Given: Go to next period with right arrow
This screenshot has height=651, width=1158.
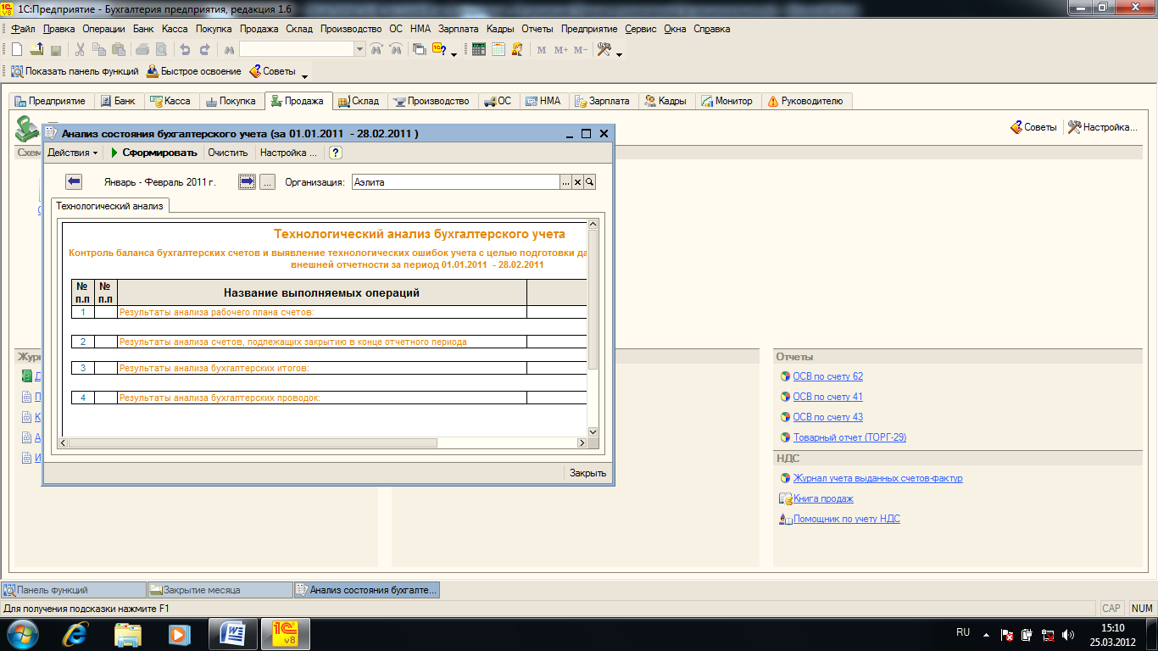Looking at the screenshot, I should point(247,181).
